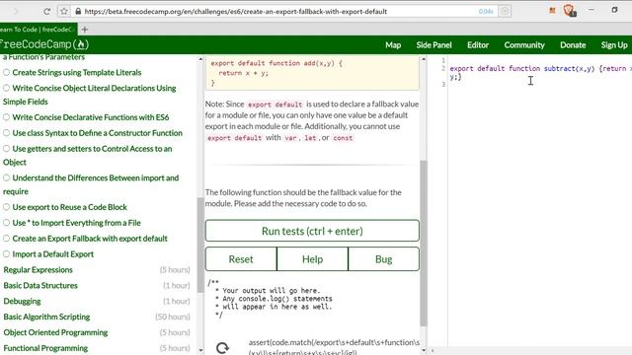
Task: Place cursor in code editor line 2
Action: tap(540, 68)
